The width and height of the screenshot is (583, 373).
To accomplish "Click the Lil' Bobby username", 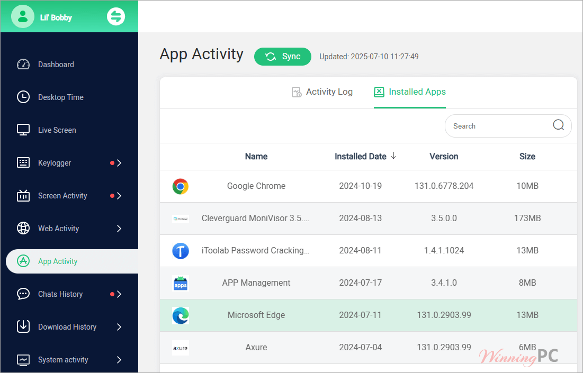I will pyautogui.click(x=56, y=17).
